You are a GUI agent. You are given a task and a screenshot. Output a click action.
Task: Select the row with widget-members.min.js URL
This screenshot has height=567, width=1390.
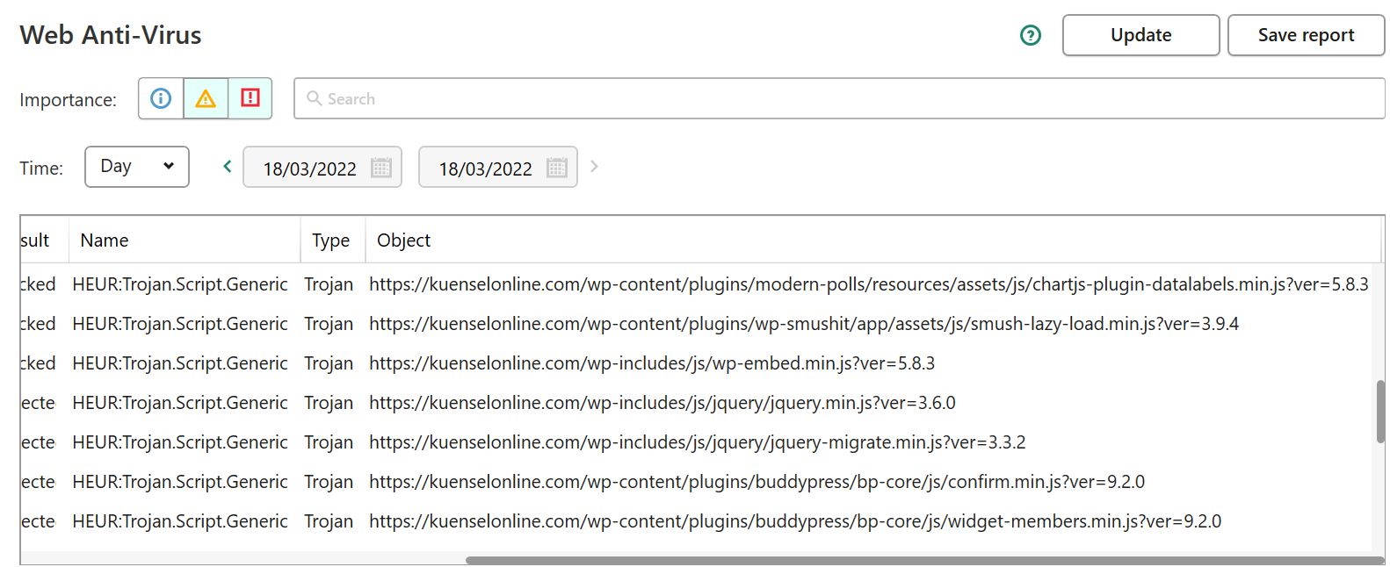tap(696, 521)
